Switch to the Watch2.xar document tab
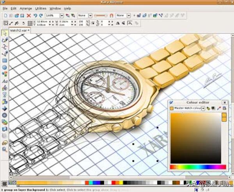 20,30
